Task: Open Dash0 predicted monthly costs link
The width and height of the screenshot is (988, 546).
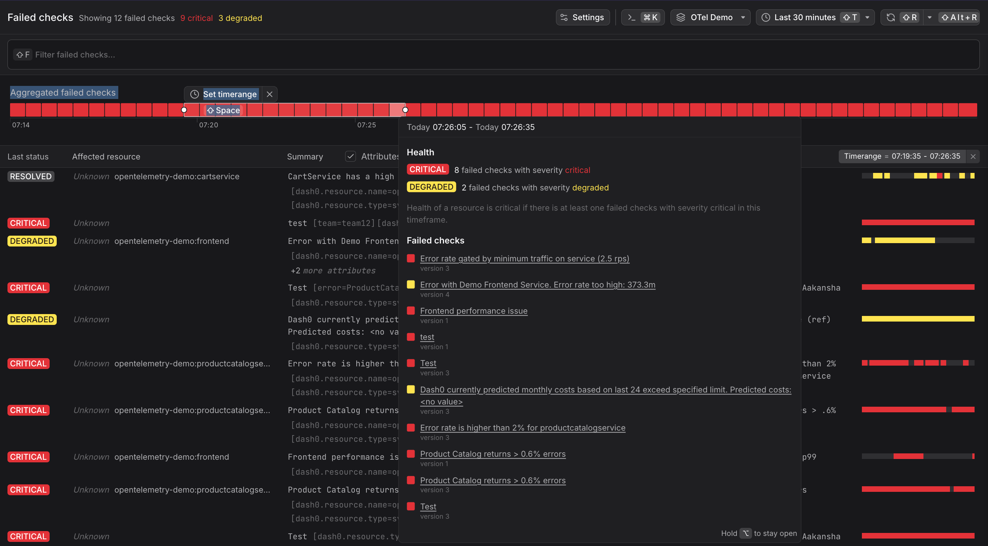Action: (x=605, y=395)
